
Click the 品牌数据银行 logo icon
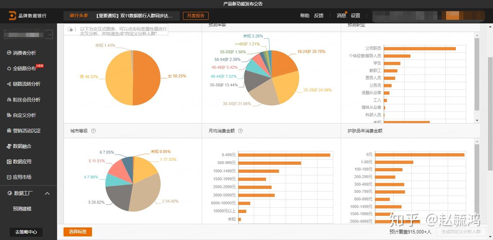coord(13,15)
